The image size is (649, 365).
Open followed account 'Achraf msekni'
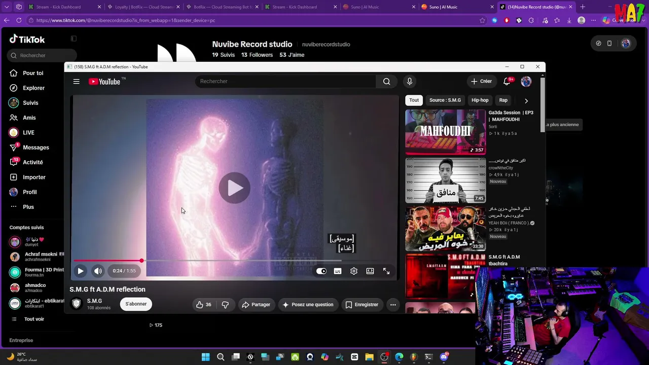tap(37, 257)
